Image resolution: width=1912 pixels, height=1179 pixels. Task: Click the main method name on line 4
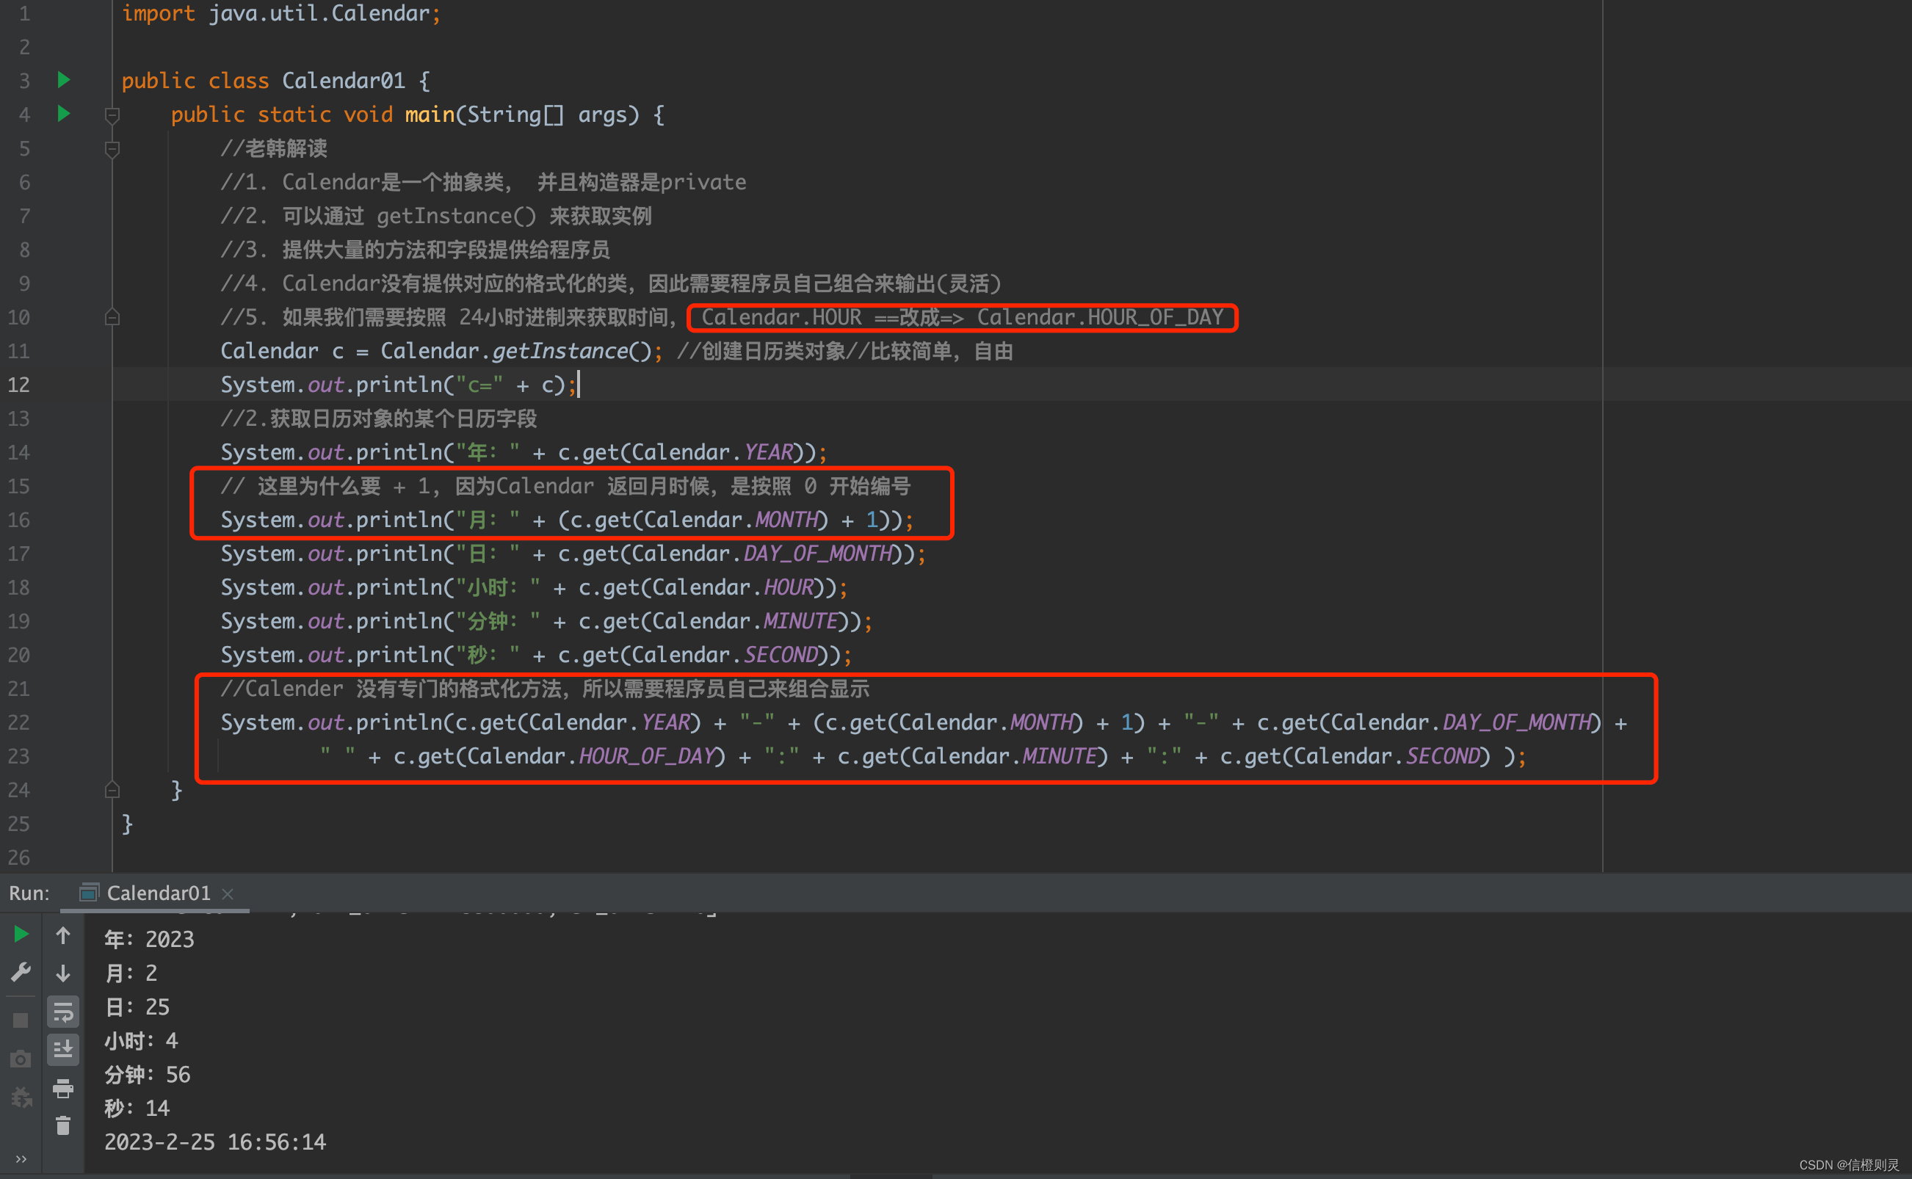point(430,115)
